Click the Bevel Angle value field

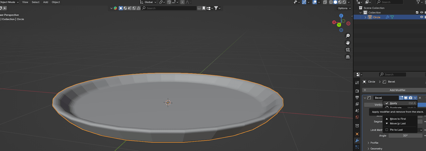pyautogui.click(x=405, y=136)
